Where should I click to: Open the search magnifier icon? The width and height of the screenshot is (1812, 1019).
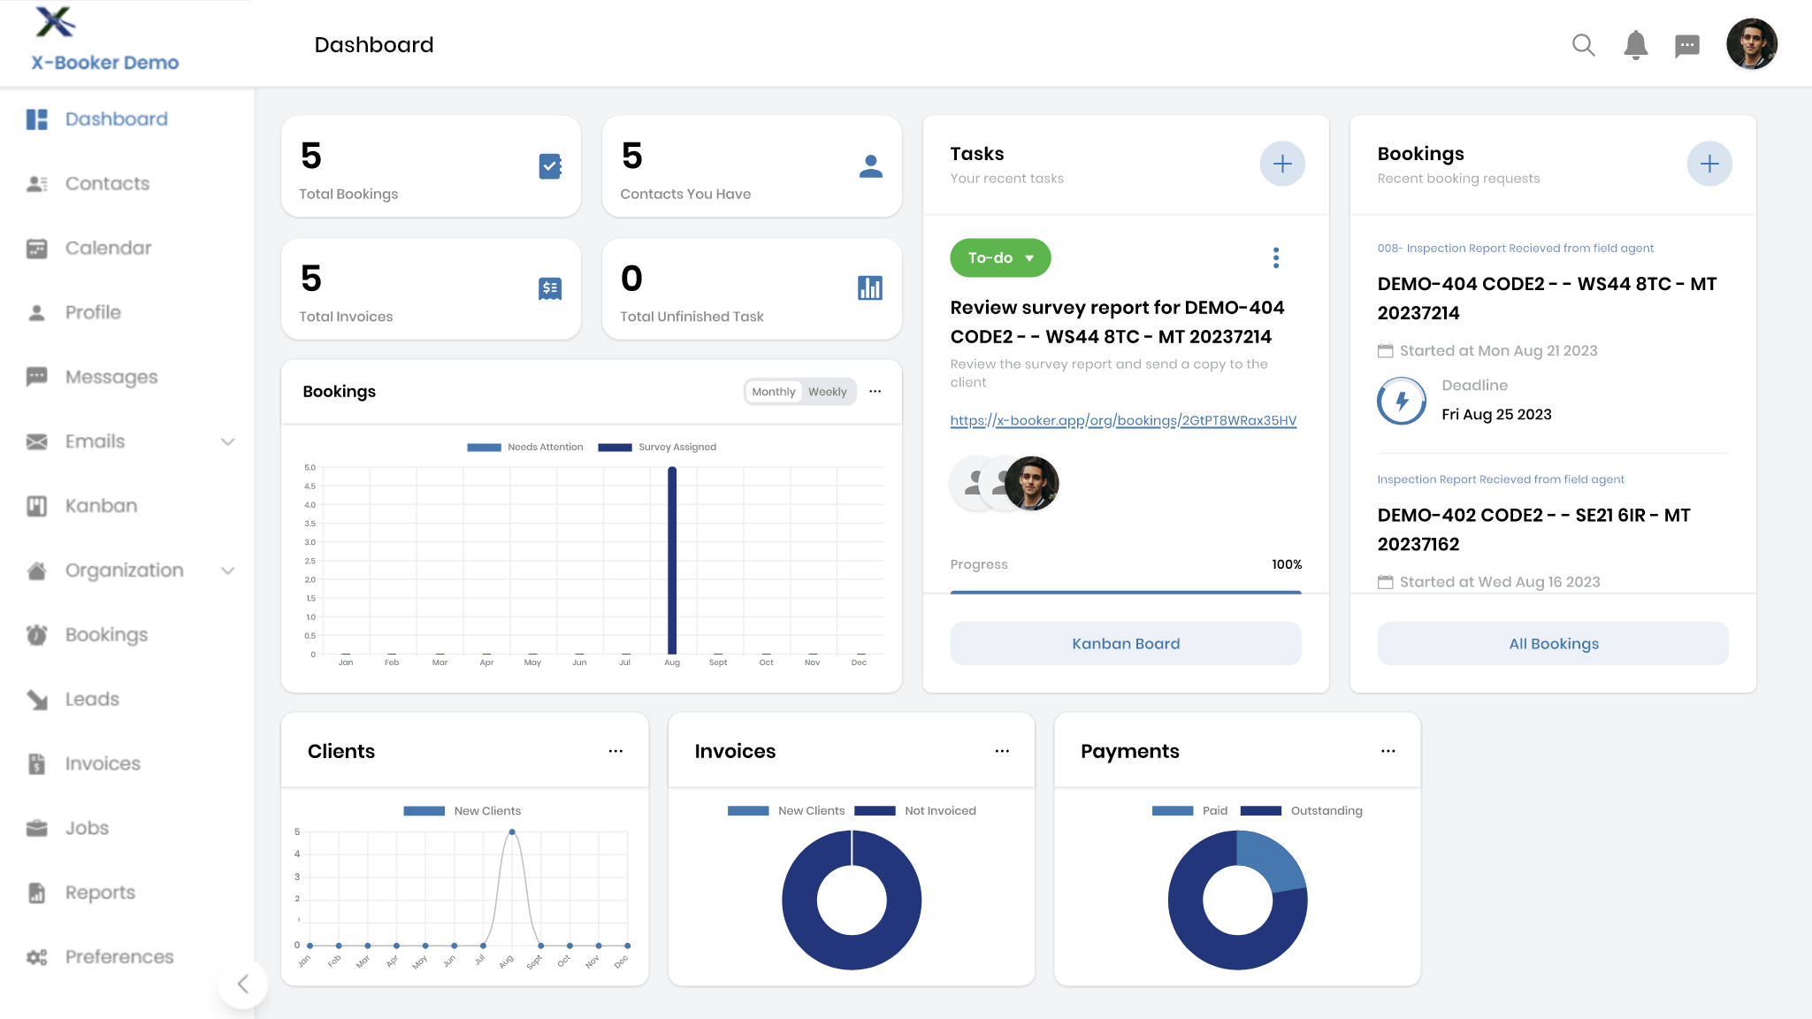1583,45
